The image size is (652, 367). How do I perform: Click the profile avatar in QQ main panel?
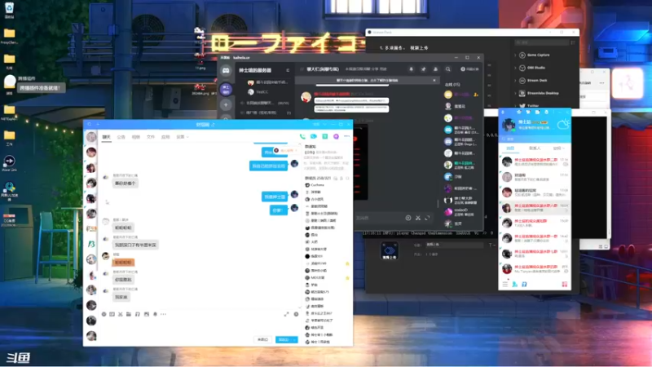tap(508, 125)
